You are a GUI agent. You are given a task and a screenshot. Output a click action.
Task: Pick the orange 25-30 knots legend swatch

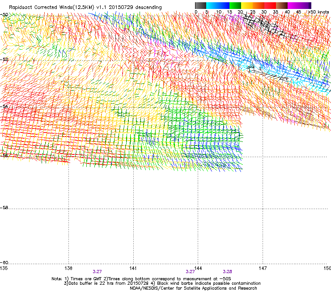(259, 5)
